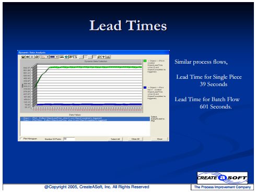Click the last toolbar icon right of the T
The width and height of the screenshot is (256, 195).
tap(108, 57)
